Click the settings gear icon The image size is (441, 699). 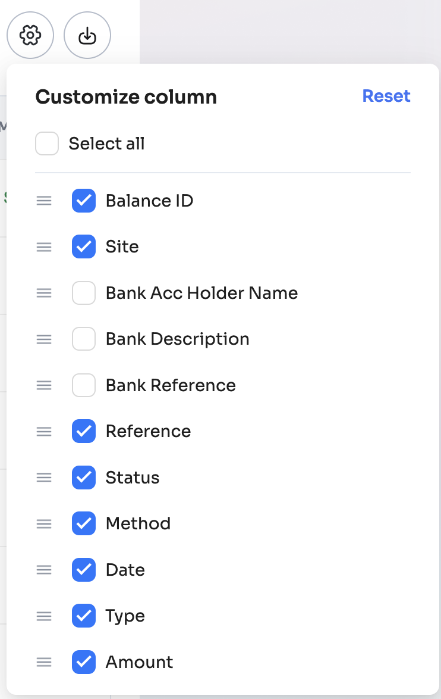[30, 36]
